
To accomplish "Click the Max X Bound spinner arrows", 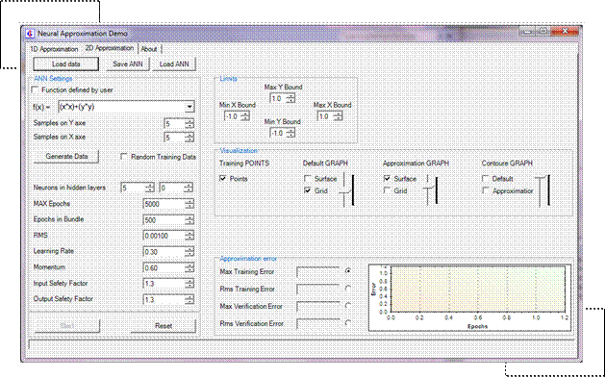I will (x=339, y=116).
